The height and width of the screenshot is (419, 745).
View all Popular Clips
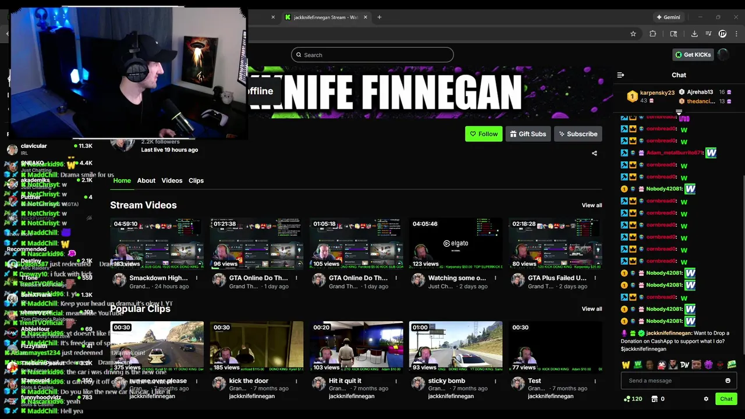[x=592, y=309]
